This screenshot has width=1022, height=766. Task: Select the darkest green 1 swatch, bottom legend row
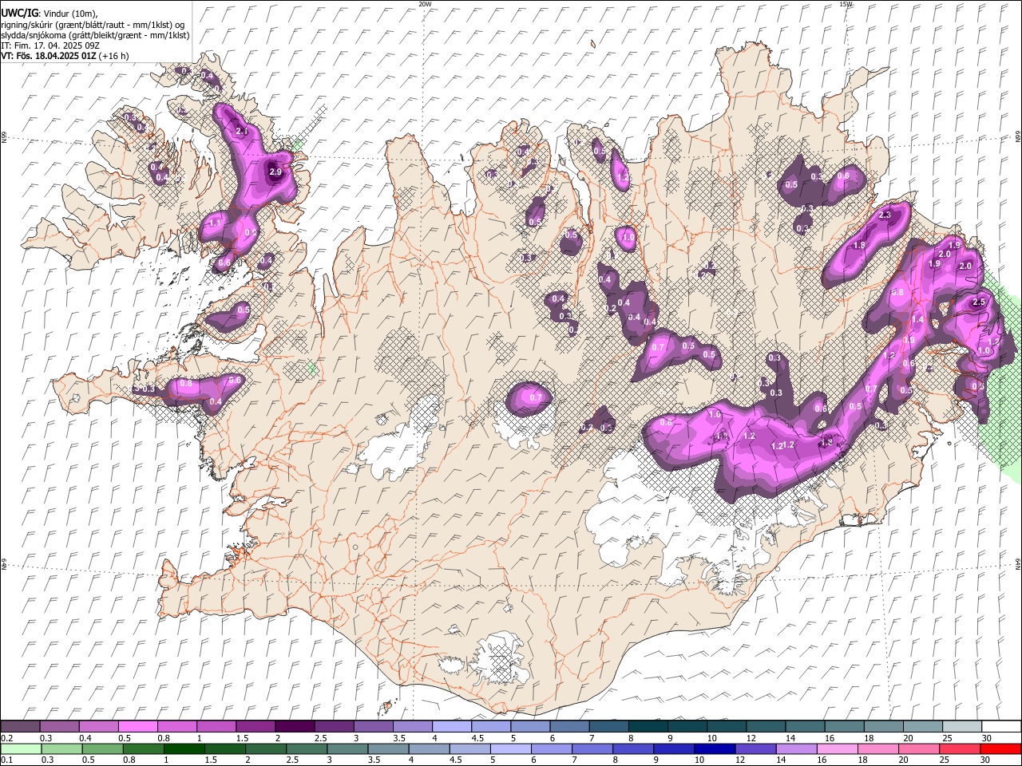184,749
